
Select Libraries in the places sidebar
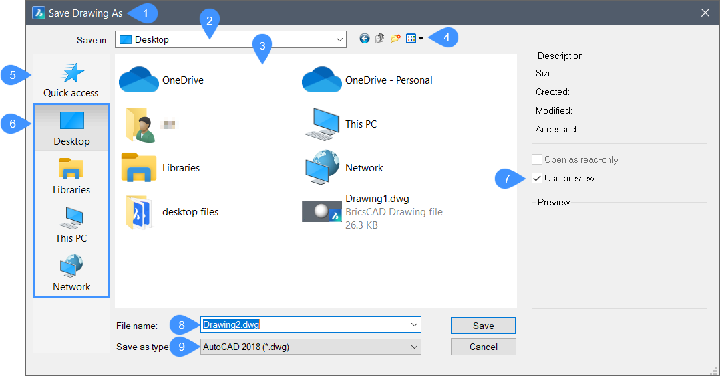coord(71,176)
